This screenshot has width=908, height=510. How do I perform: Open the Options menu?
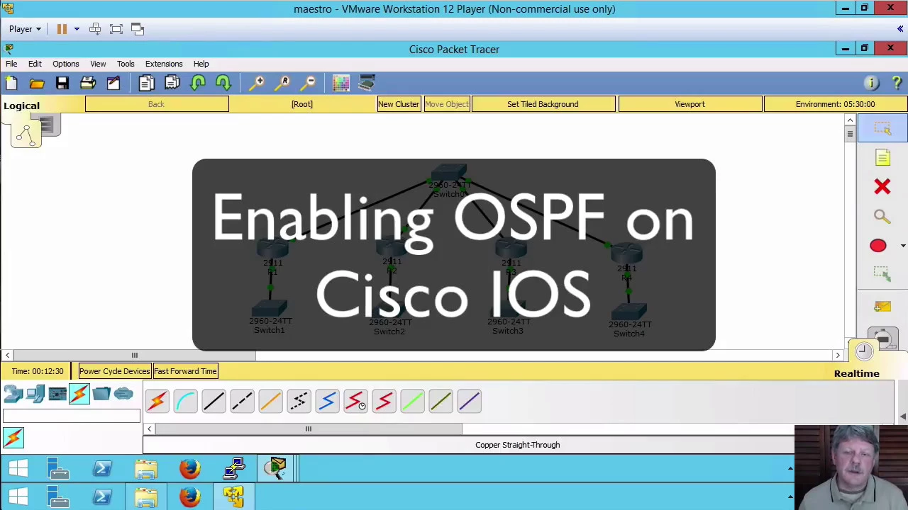pyautogui.click(x=65, y=64)
